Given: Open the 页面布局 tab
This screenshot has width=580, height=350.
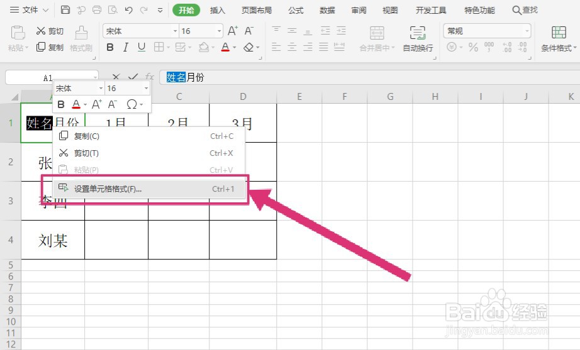Looking at the screenshot, I should pyautogui.click(x=256, y=10).
